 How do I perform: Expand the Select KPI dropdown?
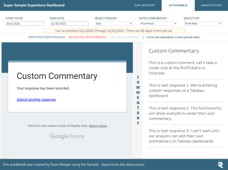tap(203, 23)
